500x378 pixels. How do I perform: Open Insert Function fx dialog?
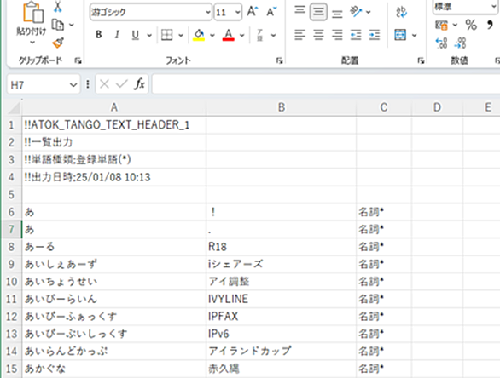tap(140, 84)
